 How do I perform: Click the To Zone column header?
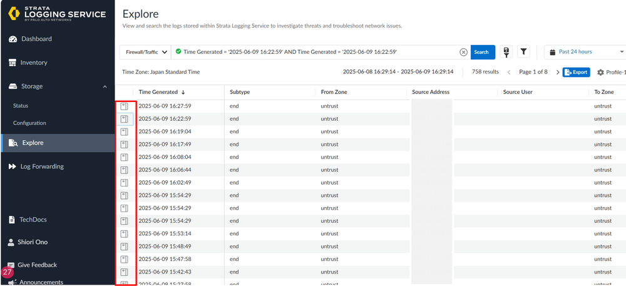click(603, 92)
